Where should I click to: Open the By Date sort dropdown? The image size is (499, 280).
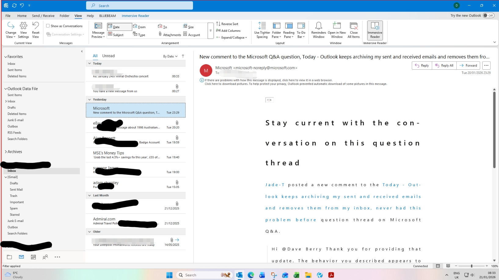pyautogui.click(x=170, y=56)
